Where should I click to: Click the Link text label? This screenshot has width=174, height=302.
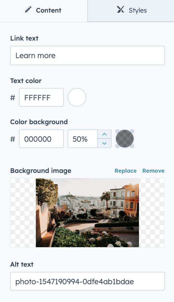tap(24, 38)
